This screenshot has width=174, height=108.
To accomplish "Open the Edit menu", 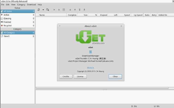I will point(8,5).
